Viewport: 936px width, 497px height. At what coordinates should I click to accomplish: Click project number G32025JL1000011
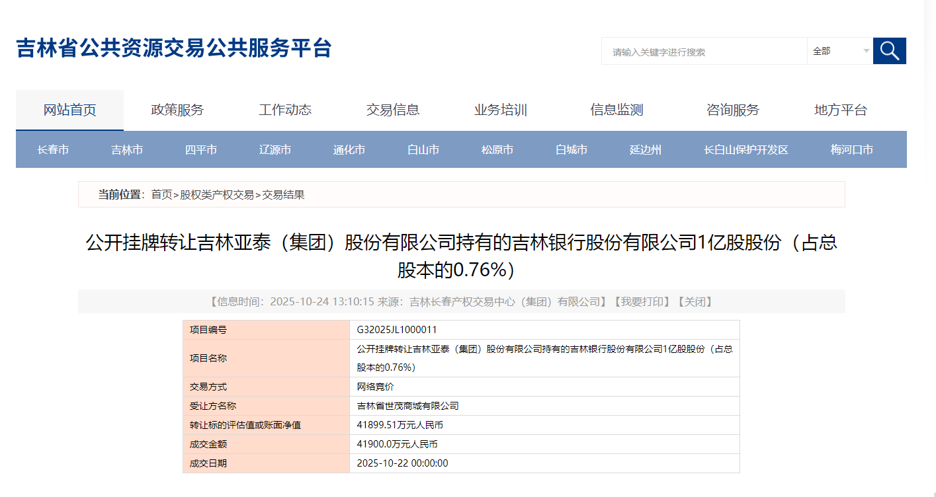point(397,330)
